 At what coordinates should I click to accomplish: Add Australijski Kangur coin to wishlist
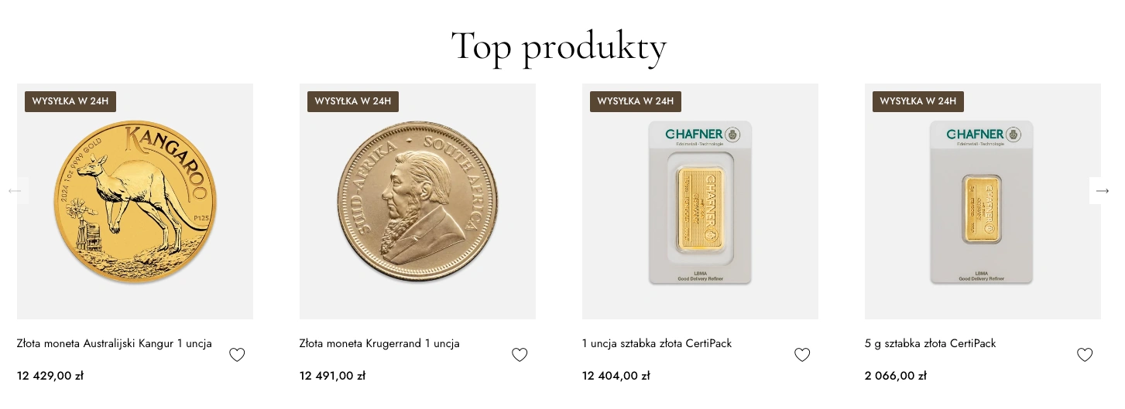(237, 355)
